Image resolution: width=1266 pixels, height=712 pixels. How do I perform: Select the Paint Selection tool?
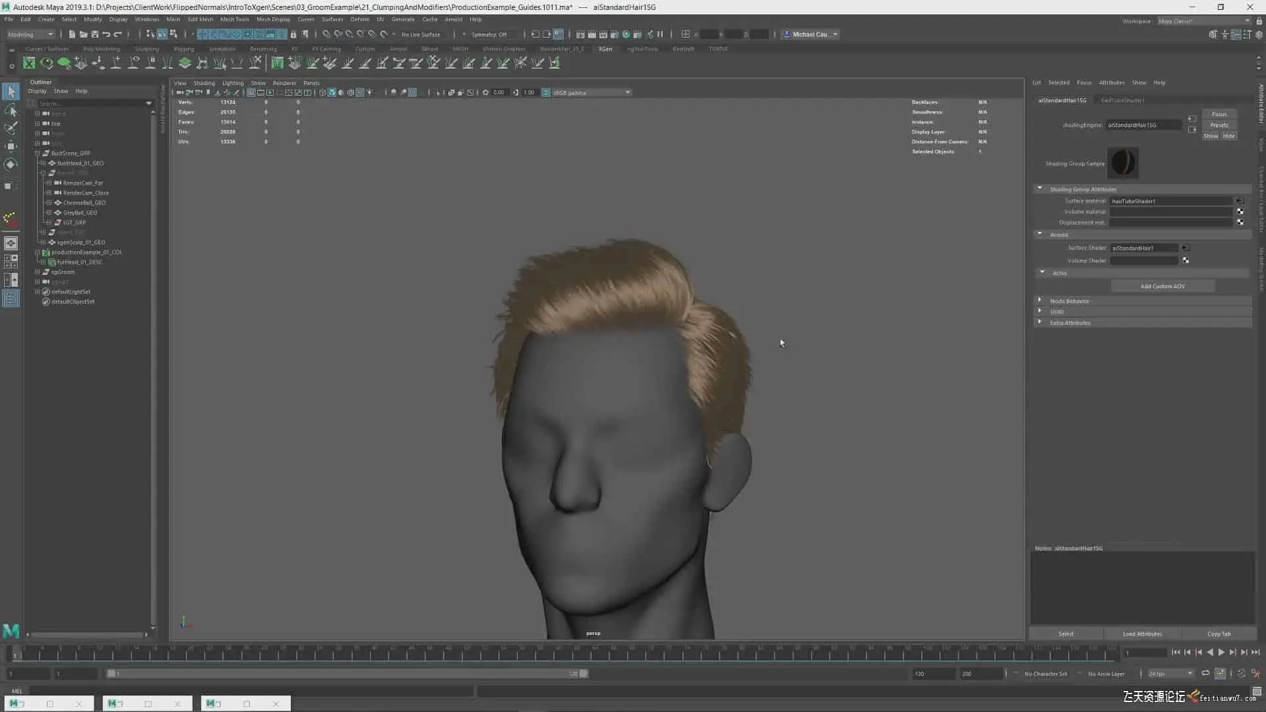[x=11, y=128]
